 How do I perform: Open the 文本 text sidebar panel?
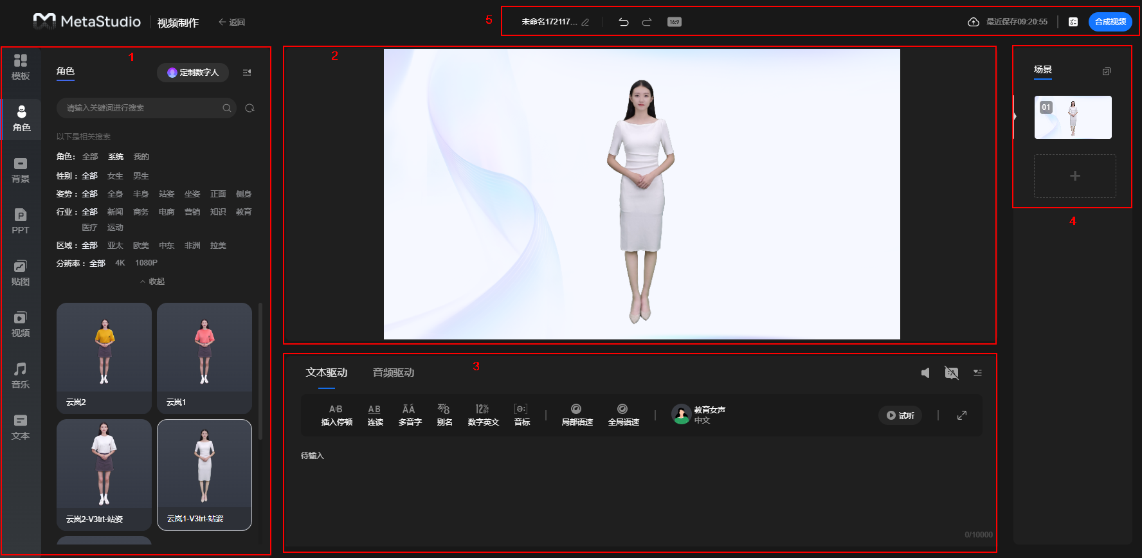click(21, 428)
